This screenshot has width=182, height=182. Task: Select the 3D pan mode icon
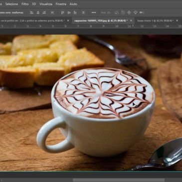(x=129, y=12)
